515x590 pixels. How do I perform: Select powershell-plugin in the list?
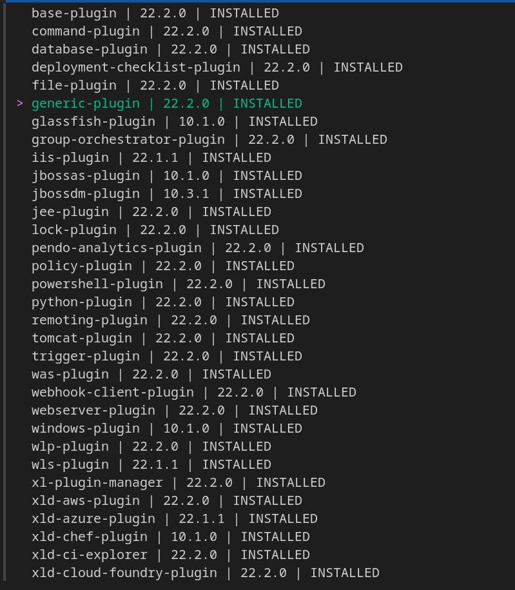(x=178, y=284)
